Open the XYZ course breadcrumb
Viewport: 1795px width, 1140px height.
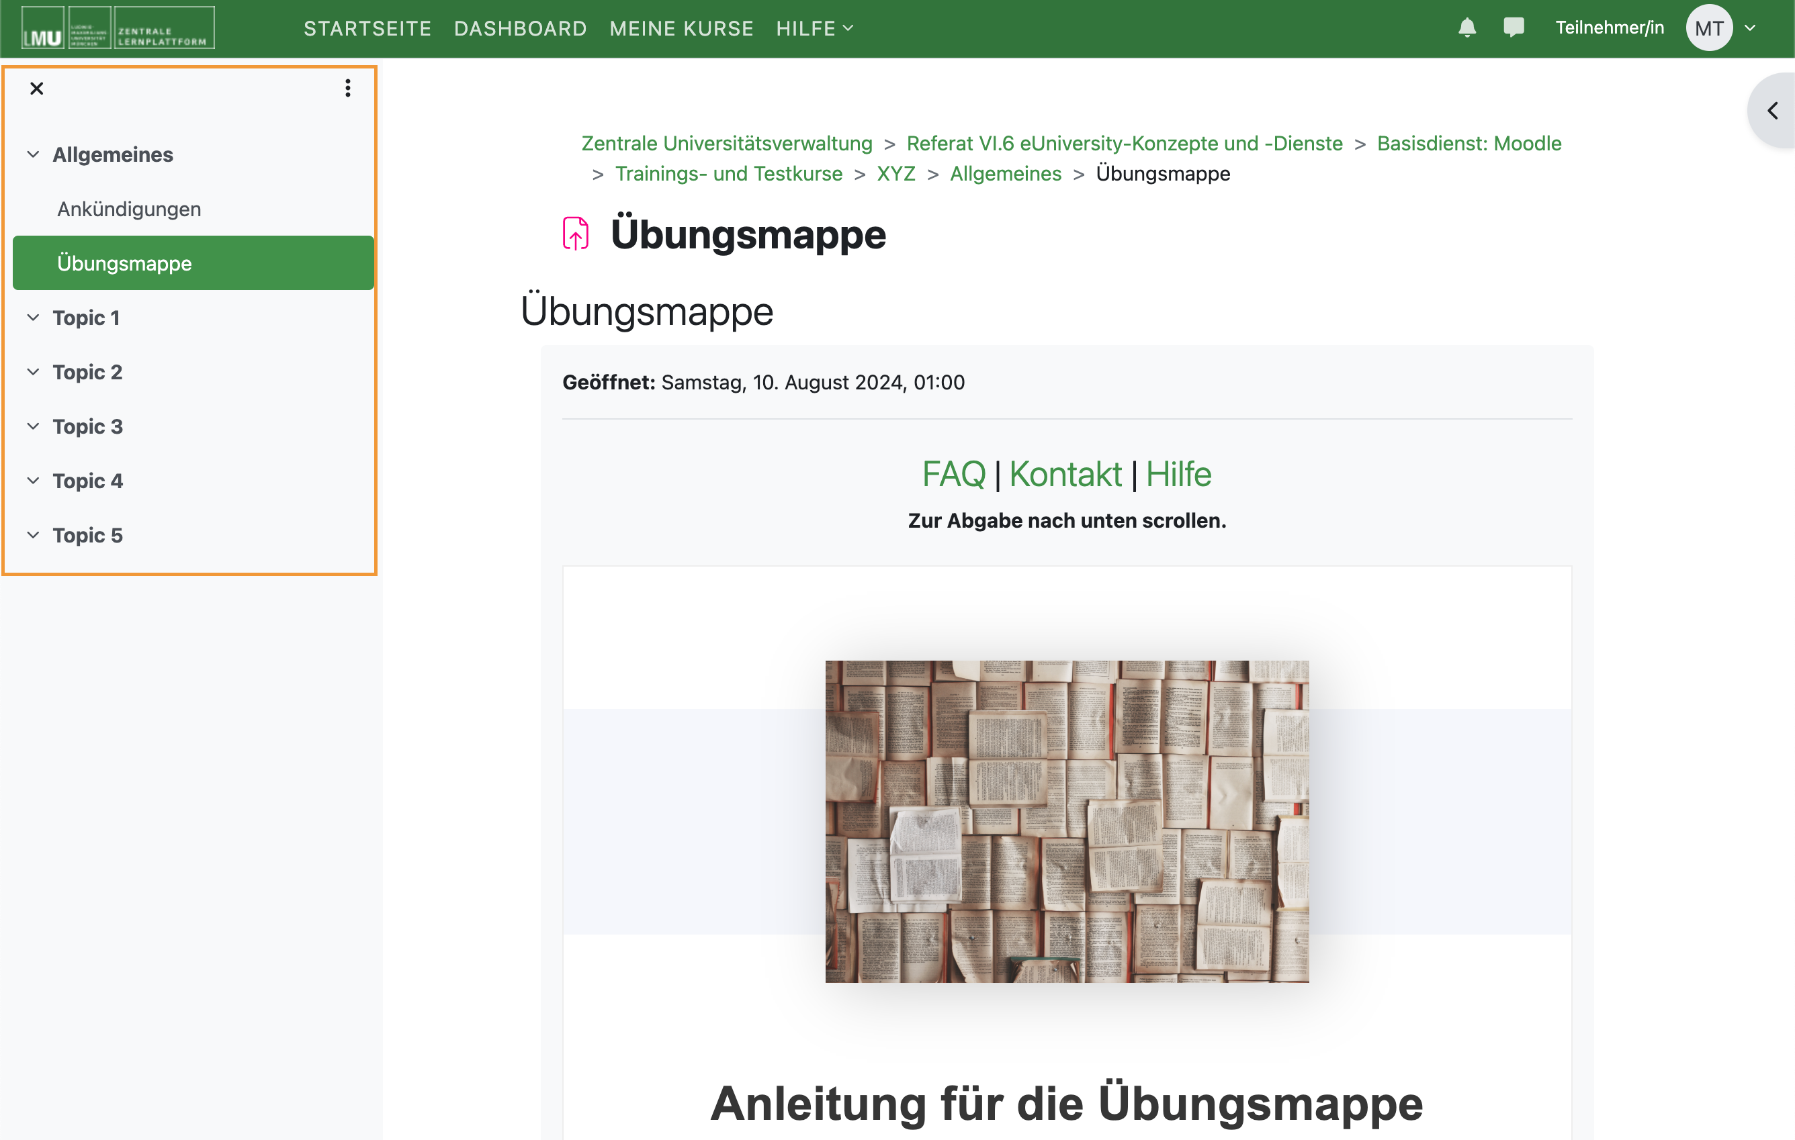coord(895,174)
